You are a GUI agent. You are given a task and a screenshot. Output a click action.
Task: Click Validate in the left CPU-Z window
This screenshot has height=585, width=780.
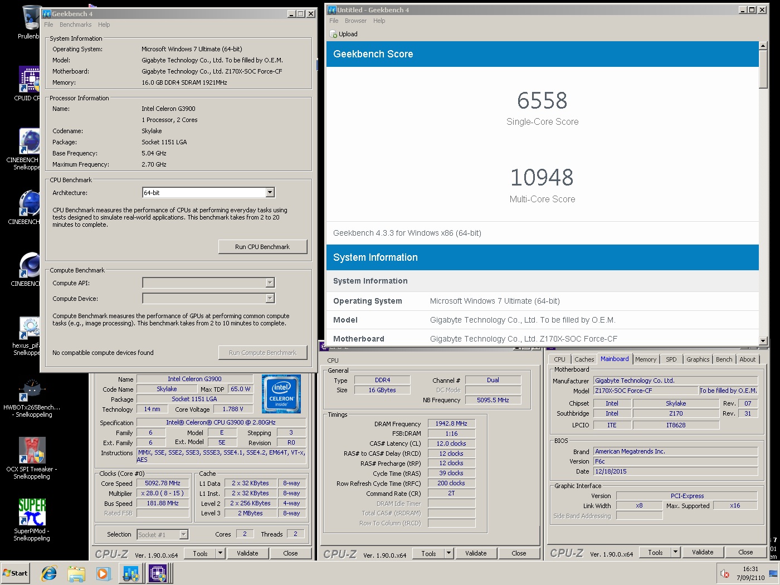point(247,553)
